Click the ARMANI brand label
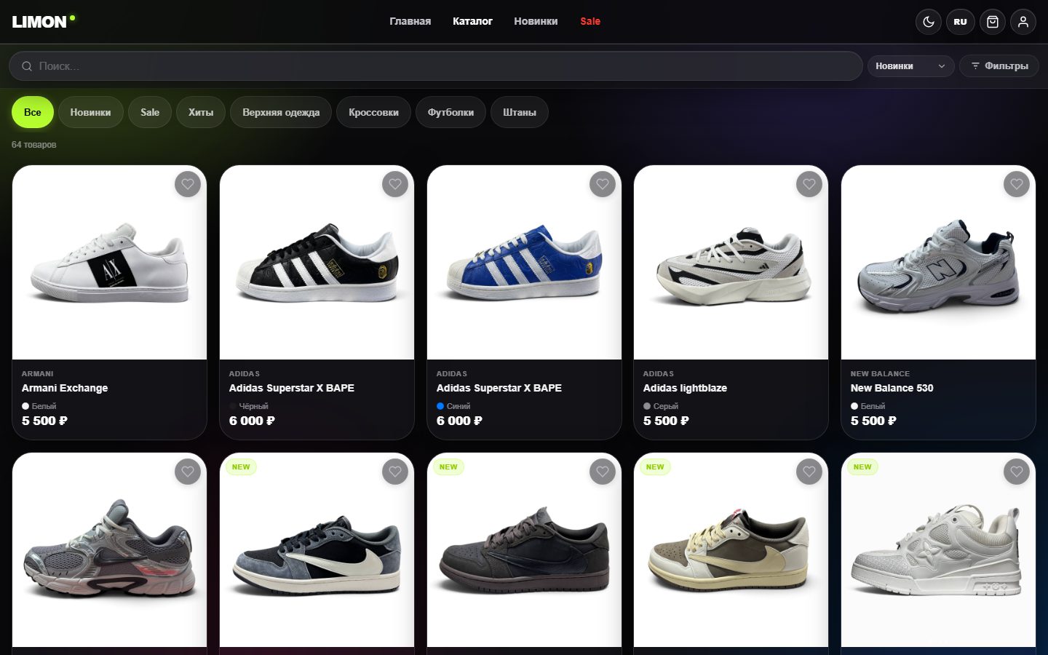The height and width of the screenshot is (655, 1048). pyautogui.click(x=38, y=374)
